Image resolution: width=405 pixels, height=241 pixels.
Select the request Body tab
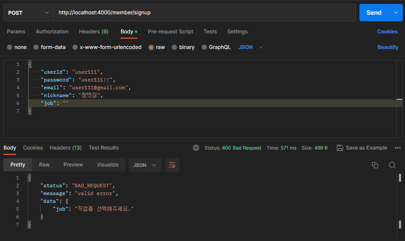click(x=129, y=32)
